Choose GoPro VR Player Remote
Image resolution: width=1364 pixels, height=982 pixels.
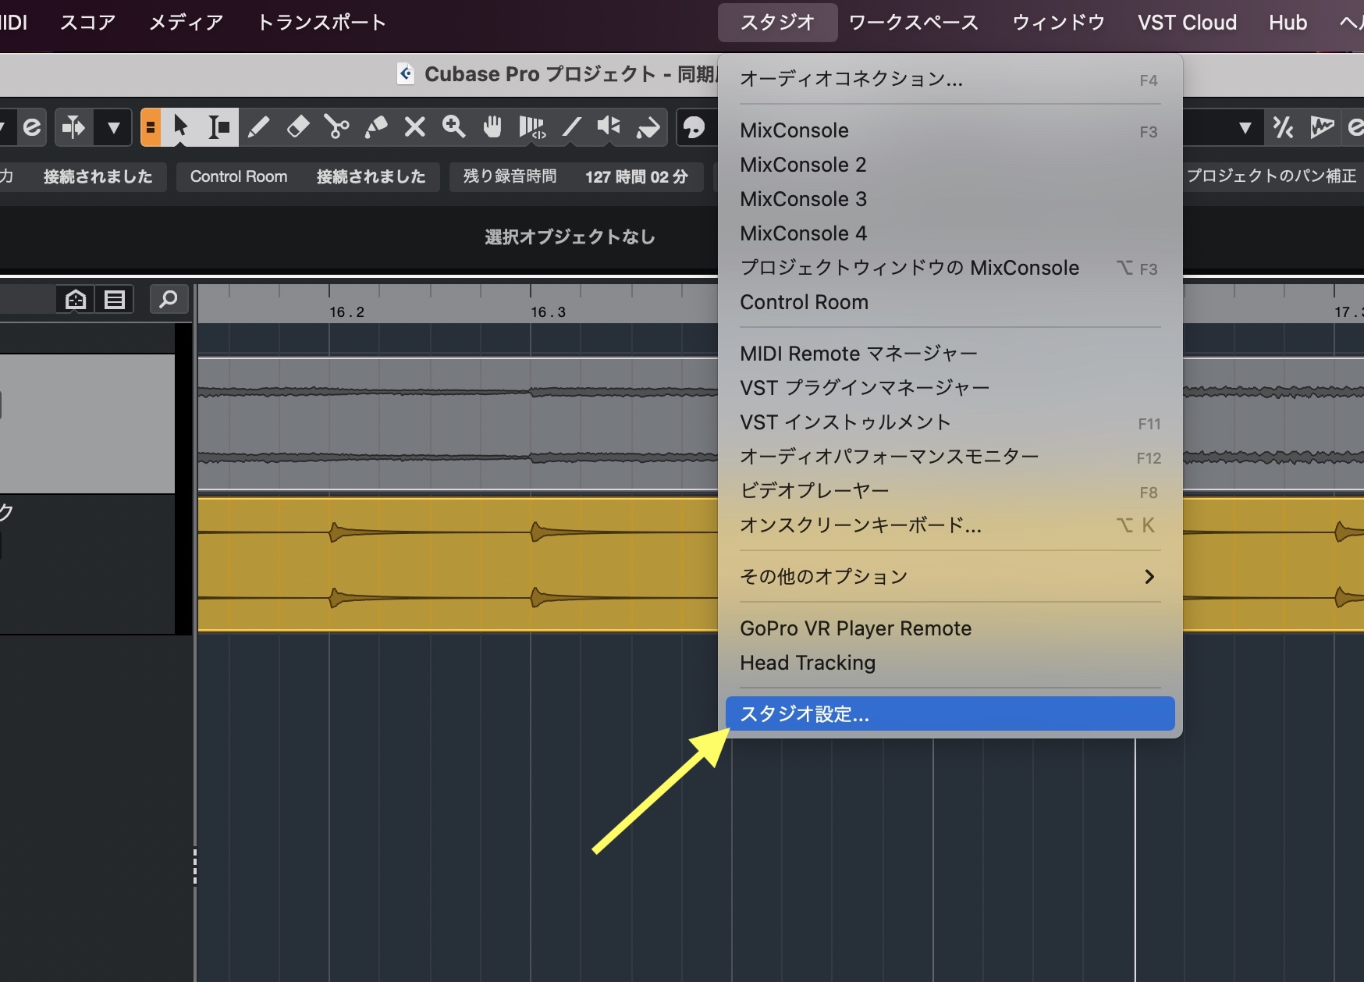click(x=950, y=628)
